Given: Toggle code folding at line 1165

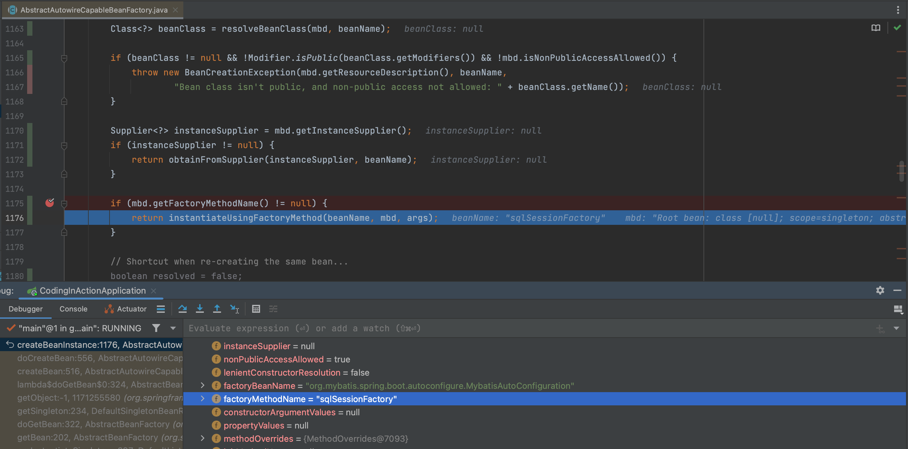Looking at the screenshot, I should pos(64,58).
